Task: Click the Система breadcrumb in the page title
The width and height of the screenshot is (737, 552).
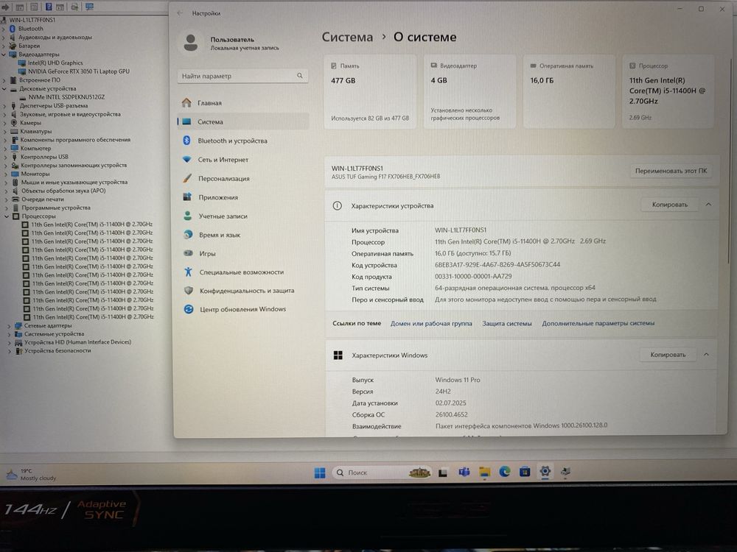Action: click(347, 37)
